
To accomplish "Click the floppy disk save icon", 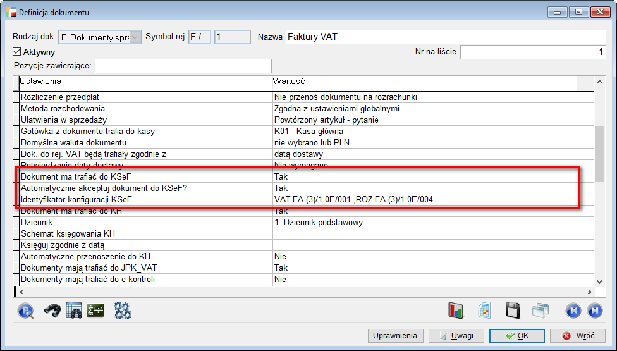I will point(513,310).
